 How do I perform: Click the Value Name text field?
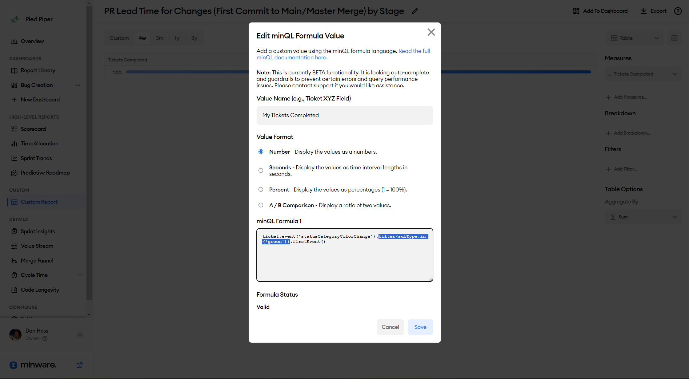tap(344, 115)
